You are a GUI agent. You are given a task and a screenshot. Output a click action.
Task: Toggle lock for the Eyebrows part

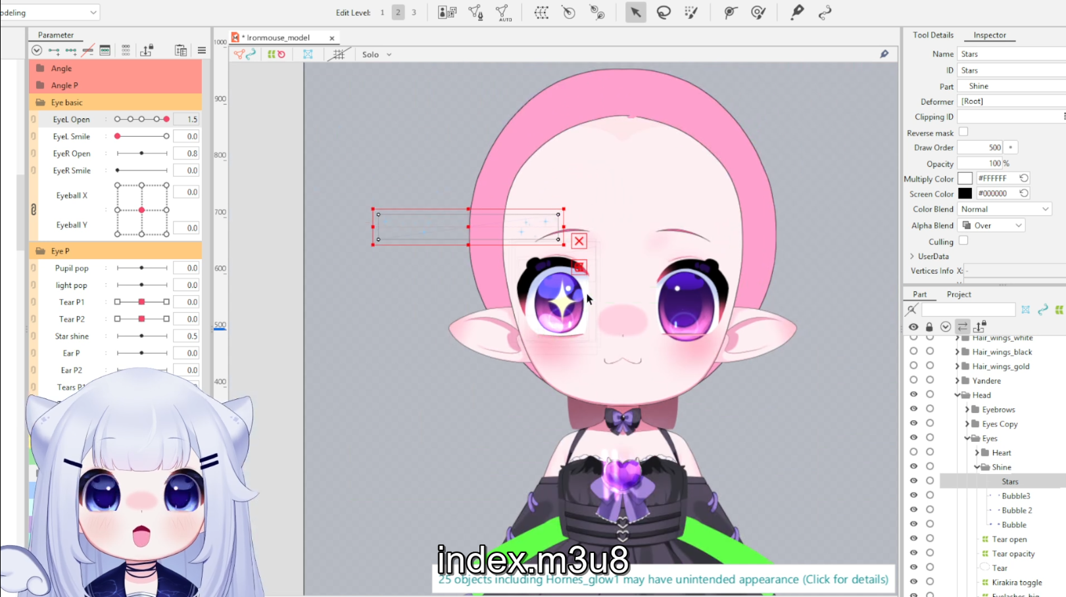click(x=930, y=409)
